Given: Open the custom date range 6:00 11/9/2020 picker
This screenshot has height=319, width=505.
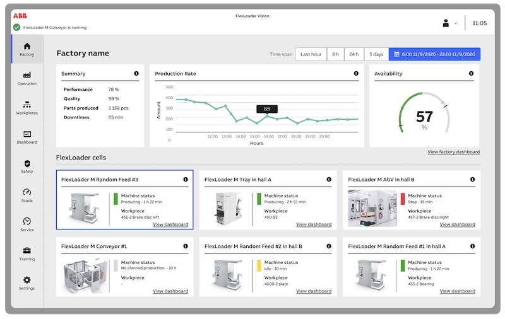Looking at the screenshot, I should coord(434,54).
